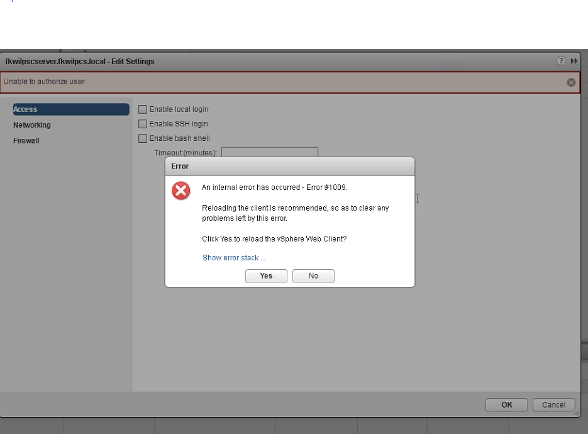Show error stack details

[233, 257]
